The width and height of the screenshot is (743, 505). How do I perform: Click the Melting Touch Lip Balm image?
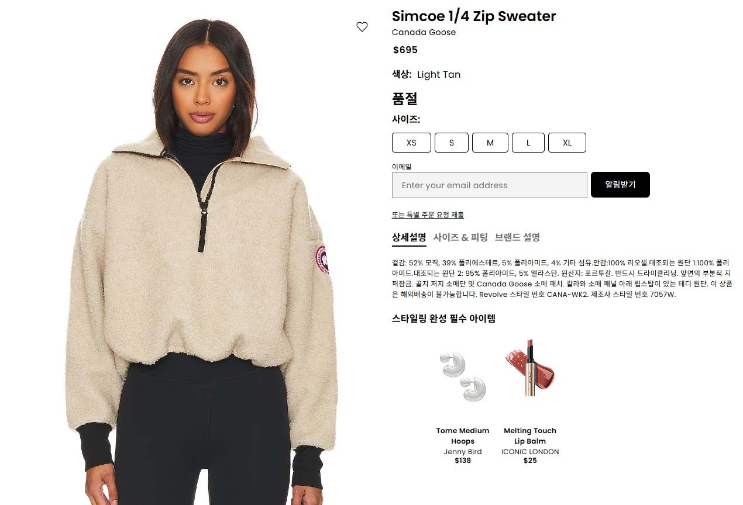(530, 368)
